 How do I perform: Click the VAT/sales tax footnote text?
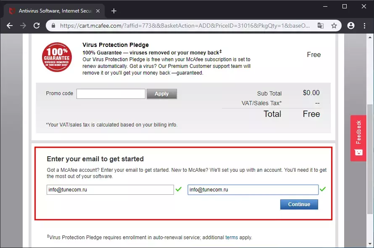[112, 125]
